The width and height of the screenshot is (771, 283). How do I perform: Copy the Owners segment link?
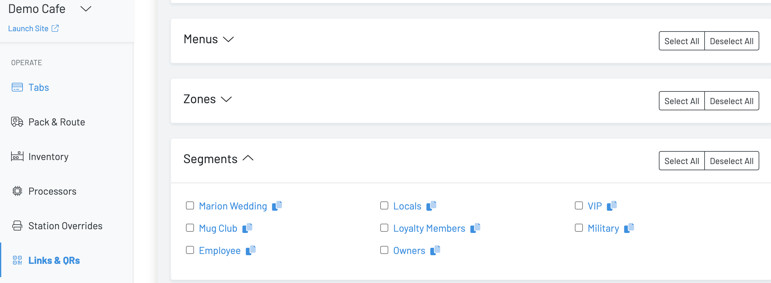click(x=435, y=250)
